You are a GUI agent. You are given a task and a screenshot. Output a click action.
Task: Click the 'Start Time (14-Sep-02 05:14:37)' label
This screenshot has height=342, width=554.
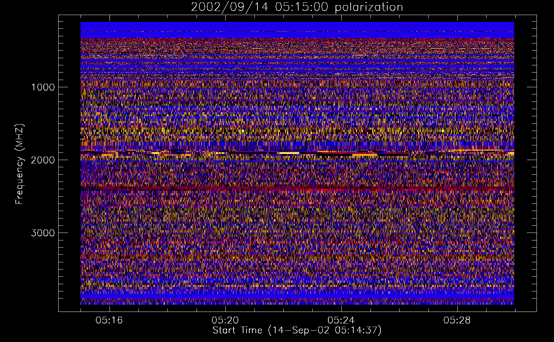[x=297, y=330]
